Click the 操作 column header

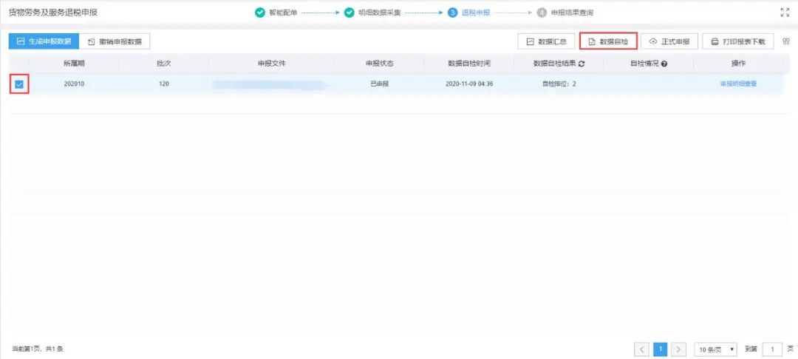point(738,64)
